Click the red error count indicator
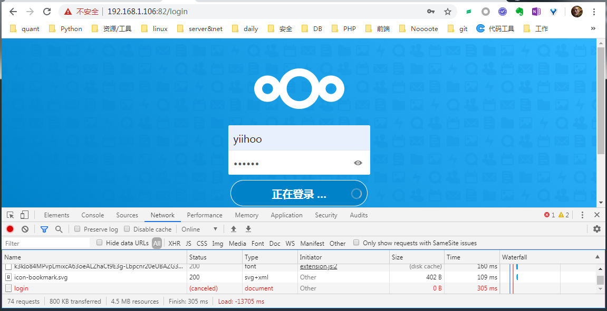 pos(550,215)
